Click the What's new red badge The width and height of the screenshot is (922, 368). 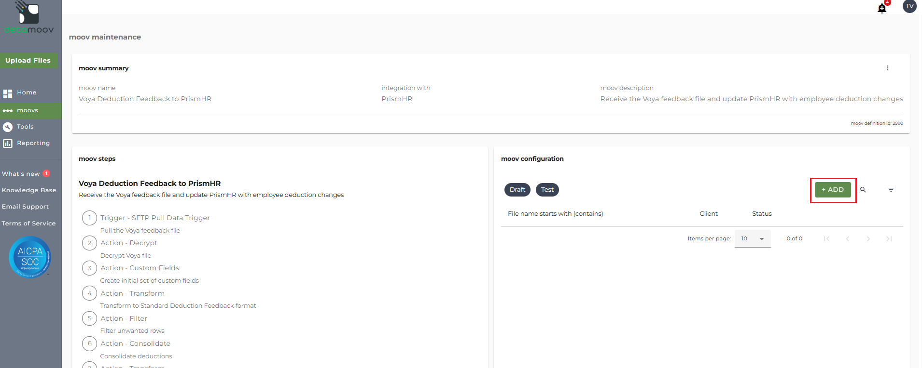[x=46, y=173]
